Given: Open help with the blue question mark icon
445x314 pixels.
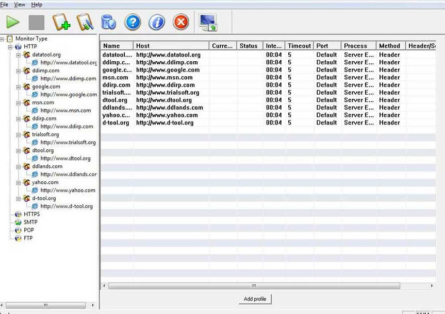Looking at the screenshot, I should click(133, 22).
